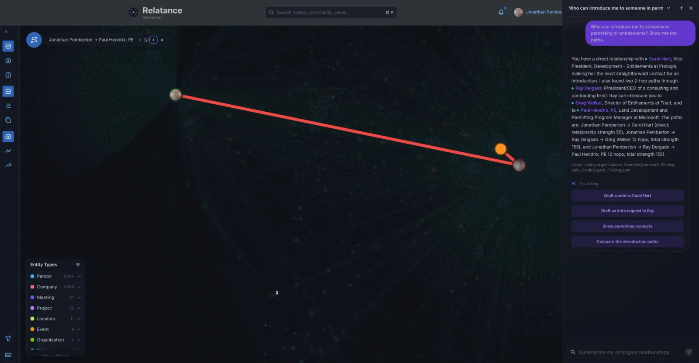This screenshot has height=363, width=699.
Task: Click Draft a note to Carol Hart
Action: pyautogui.click(x=627, y=195)
